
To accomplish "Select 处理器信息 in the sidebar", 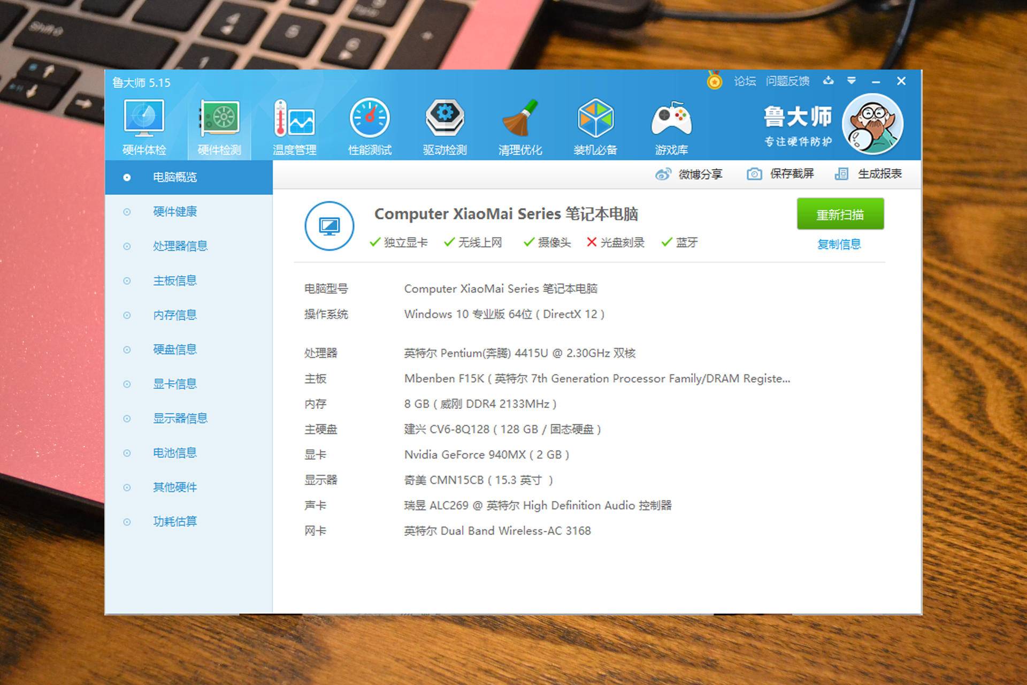I will click(x=180, y=246).
